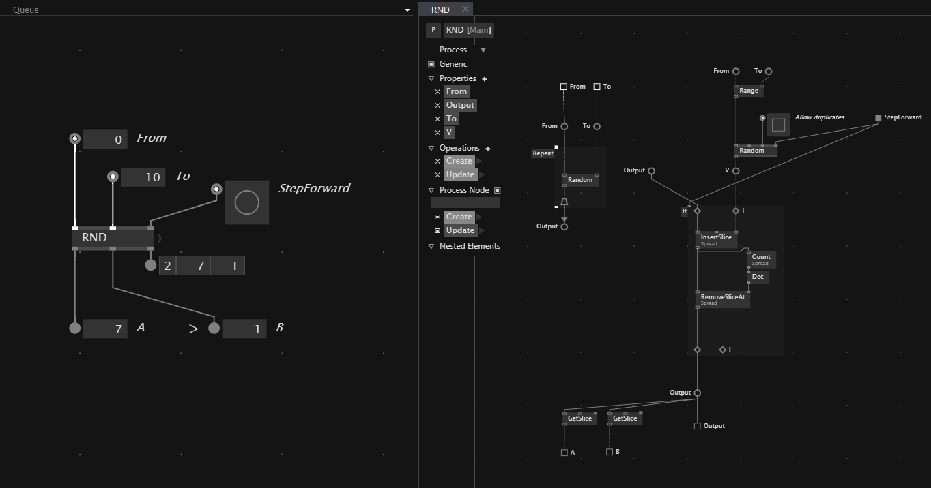Viewport: 931px width, 488px height.
Task: Add a new operation with plus icon
Action: click(x=488, y=149)
